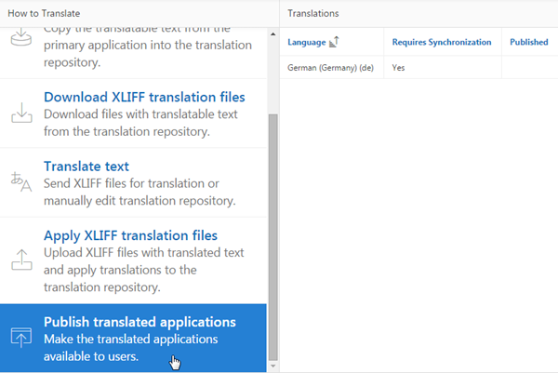
Task: Click the 'Make the translated applications available' description
Action: [x=130, y=348]
